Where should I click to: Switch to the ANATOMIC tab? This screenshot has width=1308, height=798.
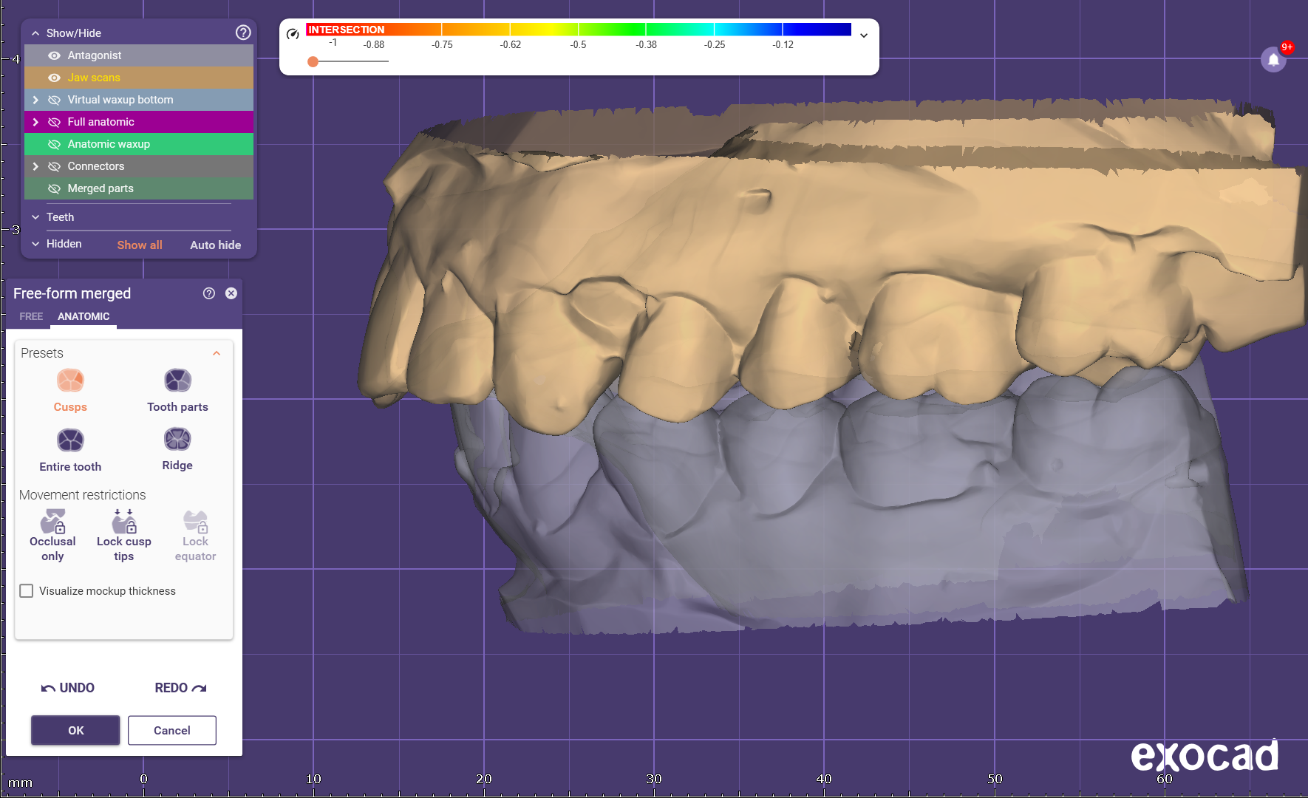84,316
